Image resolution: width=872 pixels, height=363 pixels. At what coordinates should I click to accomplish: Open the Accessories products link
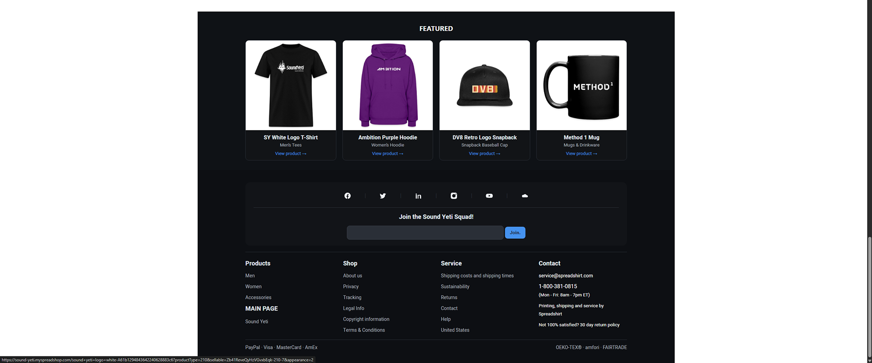click(x=258, y=297)
